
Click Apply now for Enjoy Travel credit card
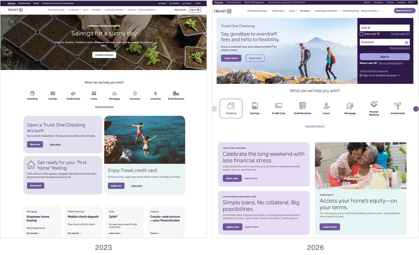tap(116, 186)
